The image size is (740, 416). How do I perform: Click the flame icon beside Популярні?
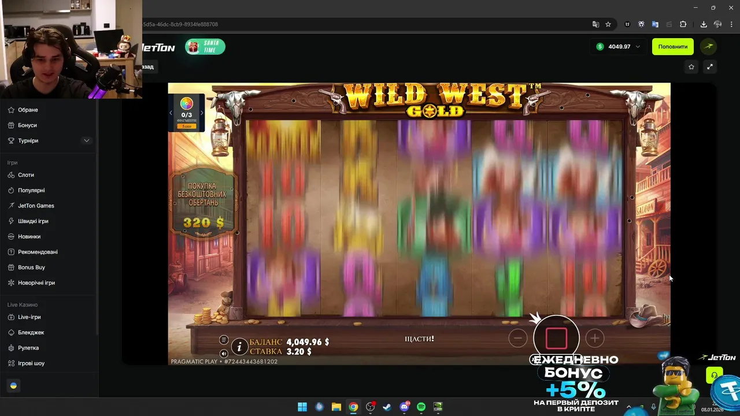[x=12, y=191]
